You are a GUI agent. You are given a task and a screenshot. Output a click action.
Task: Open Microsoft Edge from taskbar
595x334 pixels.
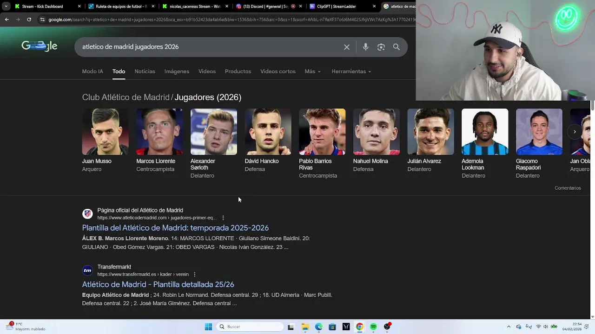tap(319, 327)
